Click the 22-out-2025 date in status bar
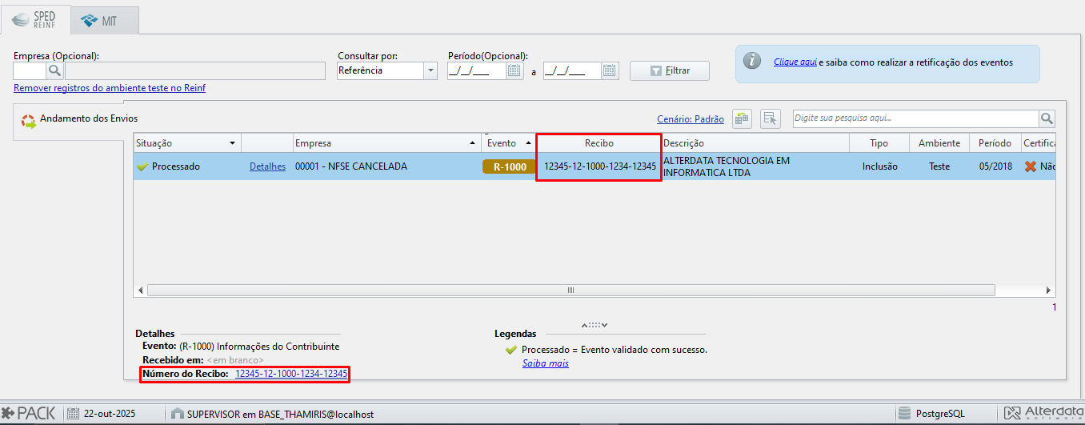Image resolution: width=1085 pixels, height=425 pixels. click(x=110, y=414)
